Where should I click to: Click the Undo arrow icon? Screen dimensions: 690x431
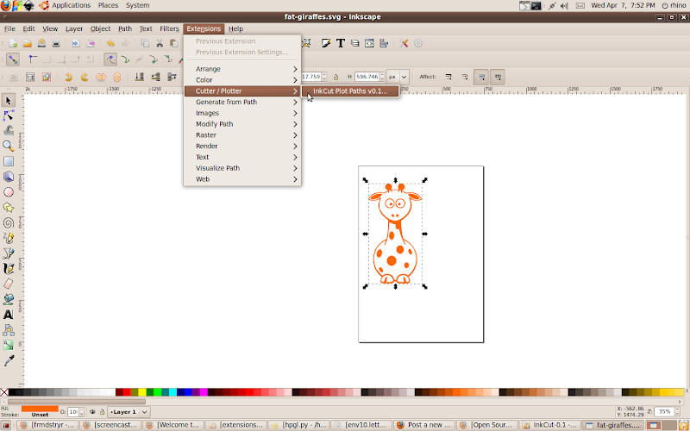110,43
